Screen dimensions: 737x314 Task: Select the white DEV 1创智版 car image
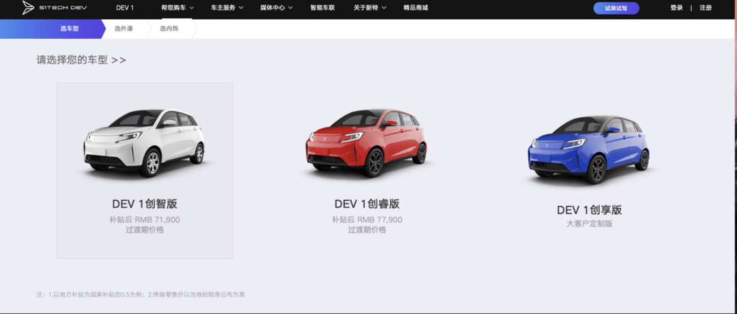(144, 142)
